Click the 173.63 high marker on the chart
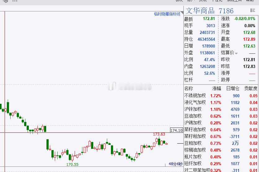This screenshot has height=172, width=259. [x=159, y=134]
